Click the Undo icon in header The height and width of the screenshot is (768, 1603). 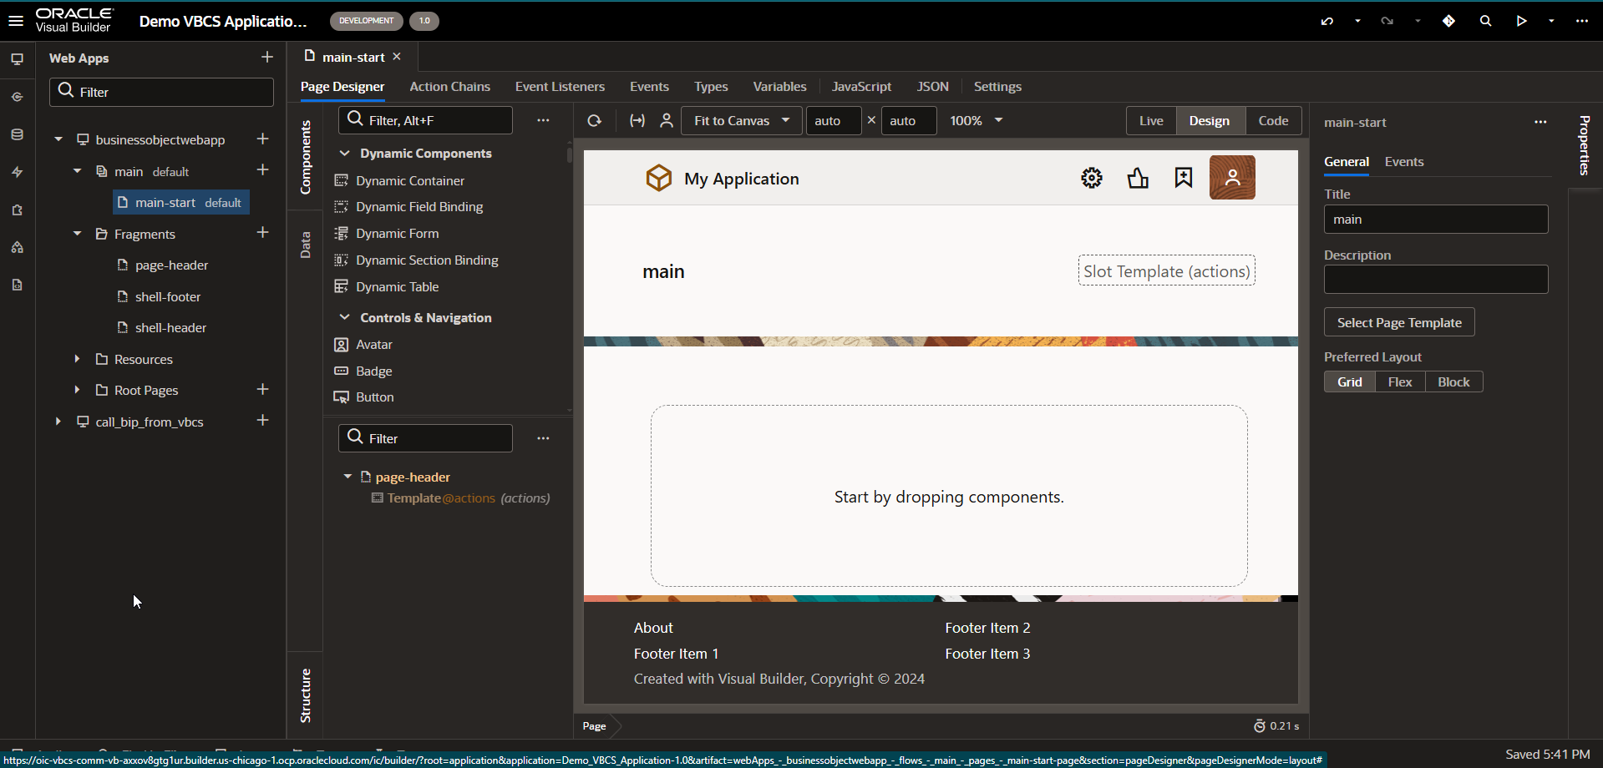(x=1327, y=21)
